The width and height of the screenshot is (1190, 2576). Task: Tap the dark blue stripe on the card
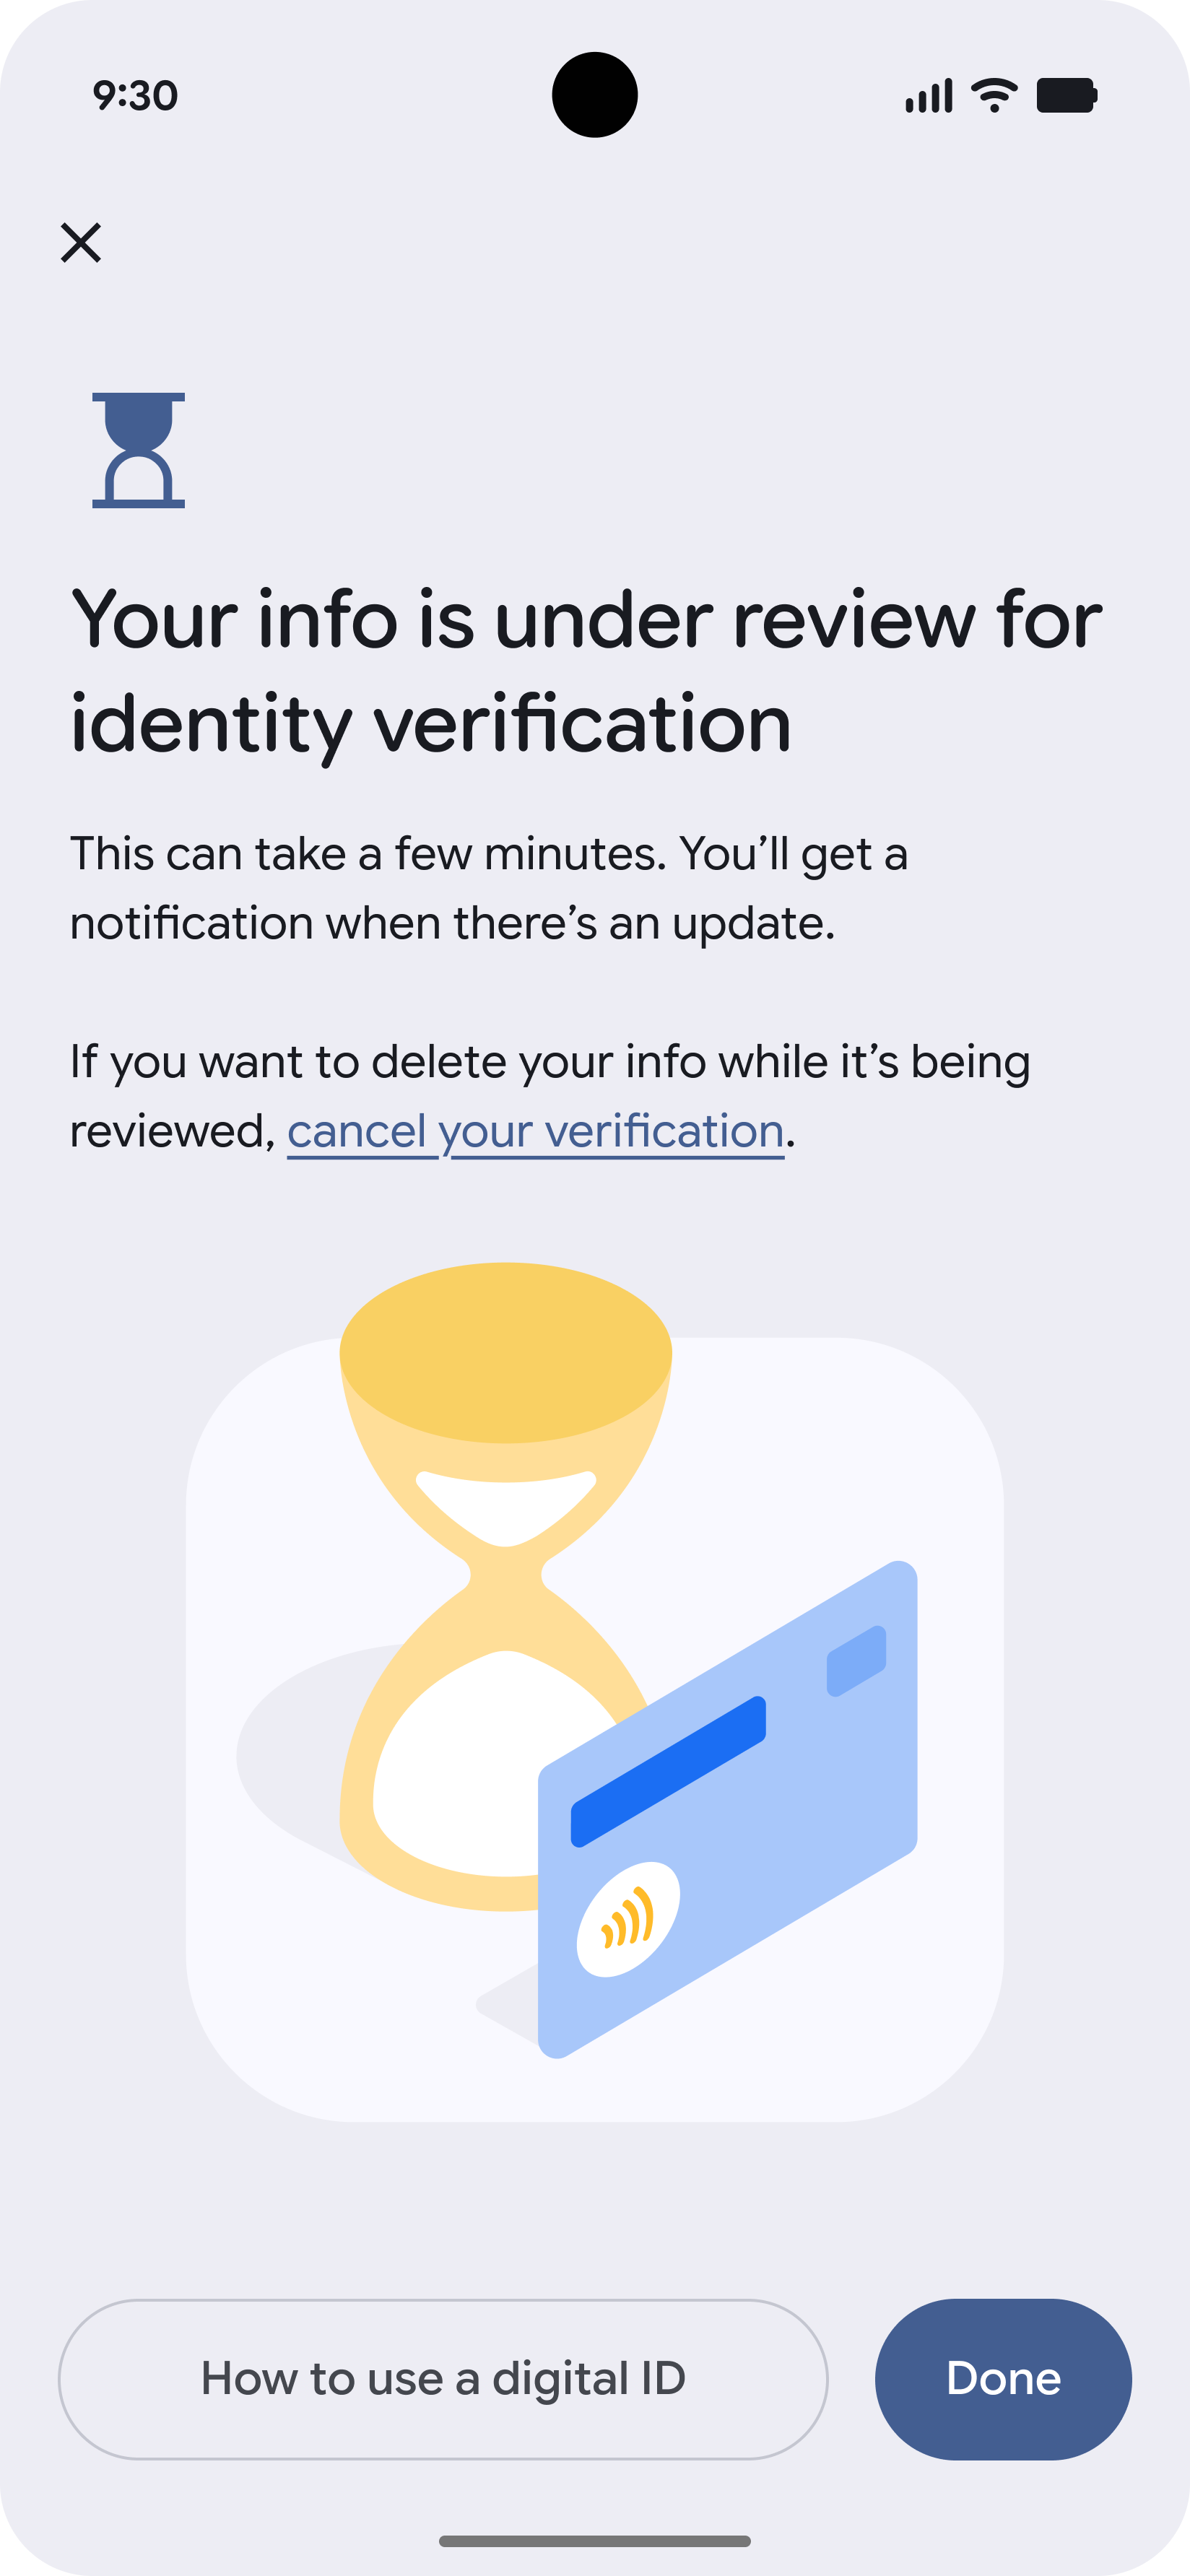point(668,1772)
